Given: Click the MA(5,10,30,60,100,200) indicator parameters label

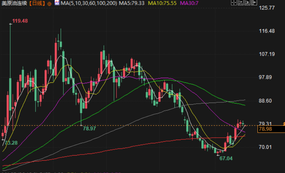Looking at the screenshot, I should (89, 3).
